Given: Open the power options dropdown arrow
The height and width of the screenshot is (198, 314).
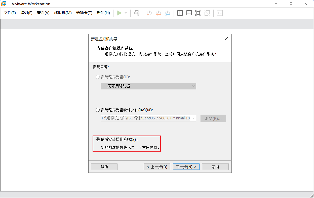Looking at the screenshot, I should (126, 13).
